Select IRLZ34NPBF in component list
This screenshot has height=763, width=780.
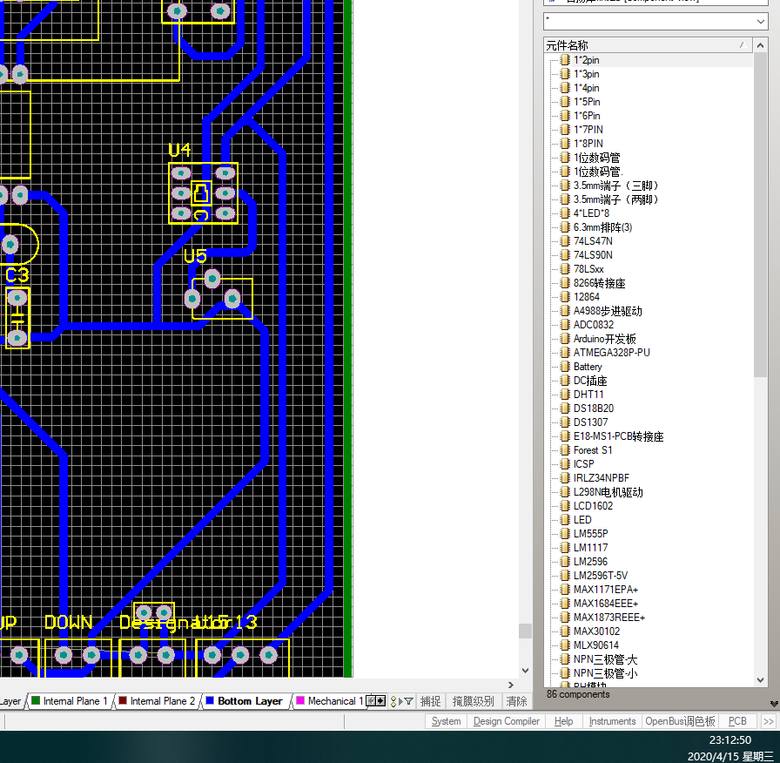point(601,478)
